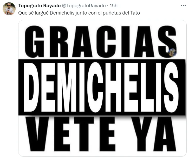Click the word YA in the image
The image size is (189, 158).
pyautogui.click(x=154, y=134)
